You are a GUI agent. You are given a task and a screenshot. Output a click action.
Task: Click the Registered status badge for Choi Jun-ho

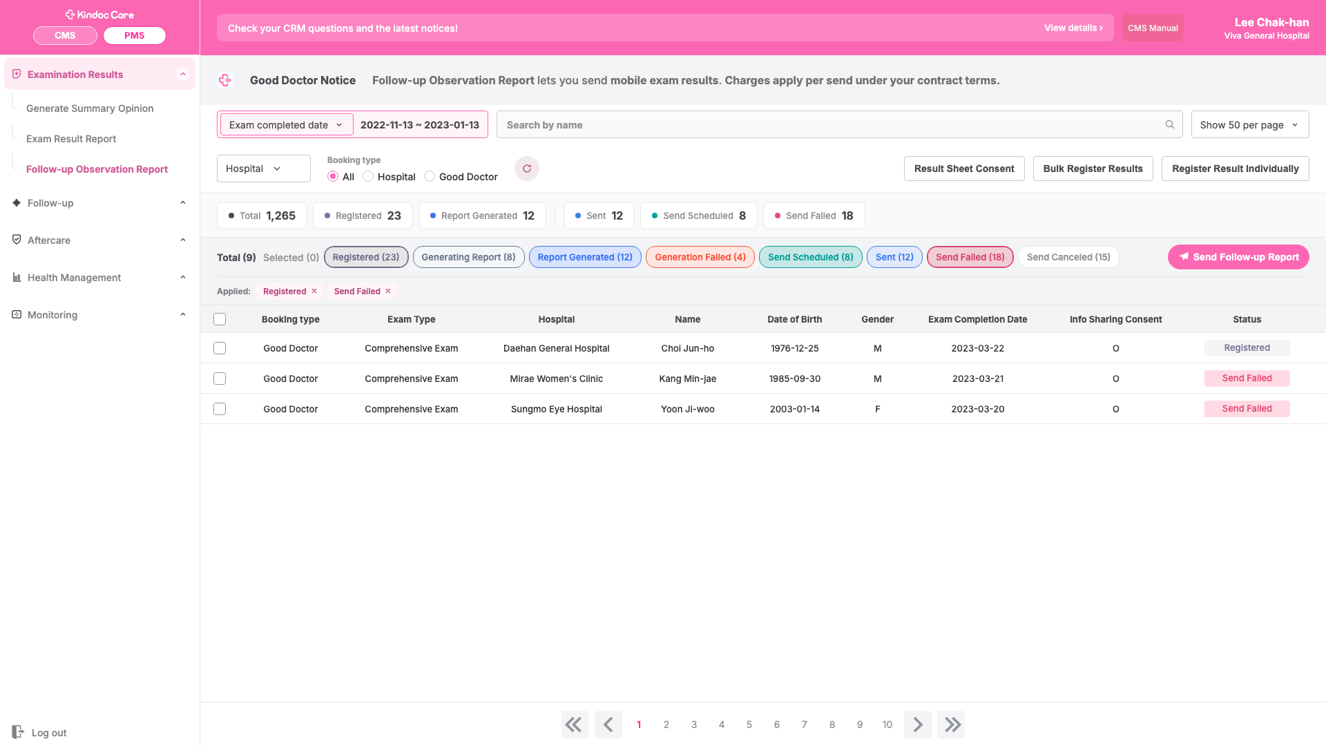pyautogui.click(x=1247, y=347)
